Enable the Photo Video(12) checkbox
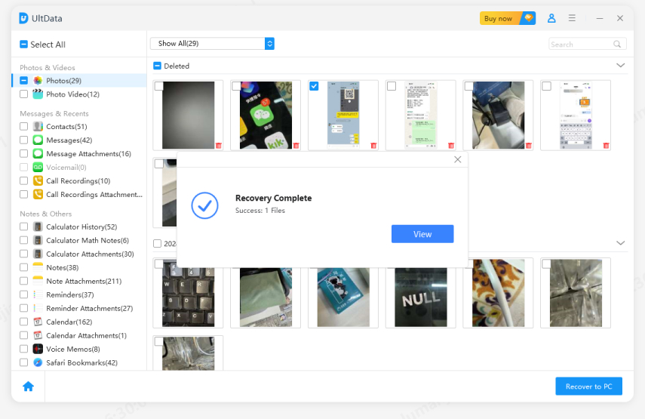This screenshot has height=419, width=645. 24,94
